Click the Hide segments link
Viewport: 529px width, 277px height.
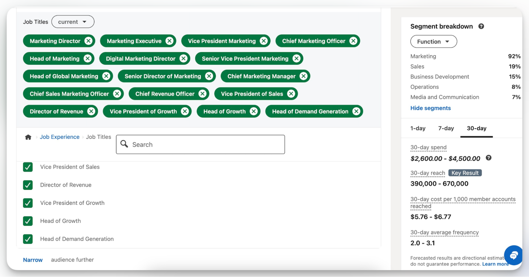[x=430, y=108]
